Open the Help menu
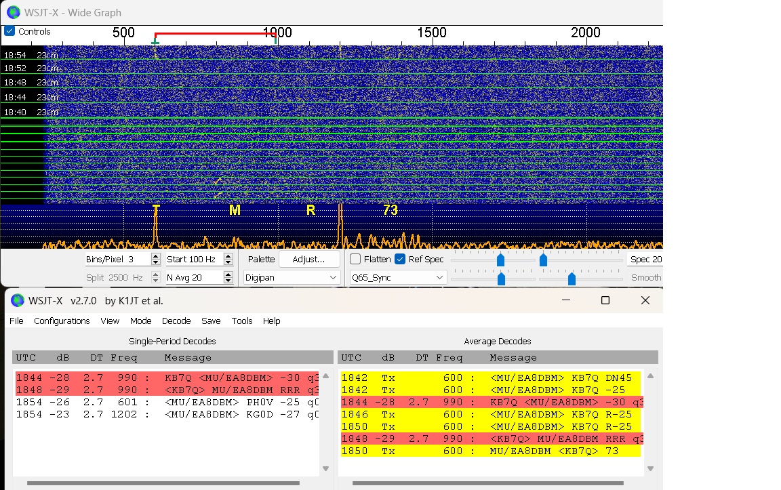Screen dimensions: 781x490 (271, 321)
